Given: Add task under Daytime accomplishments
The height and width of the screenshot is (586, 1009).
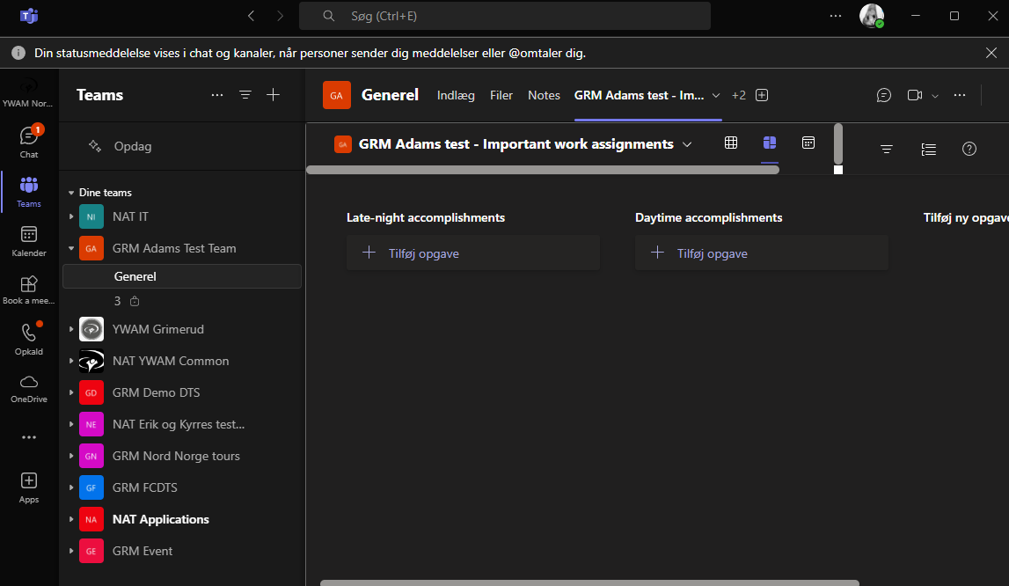Looking at the screenshot, I should point(761,253).
